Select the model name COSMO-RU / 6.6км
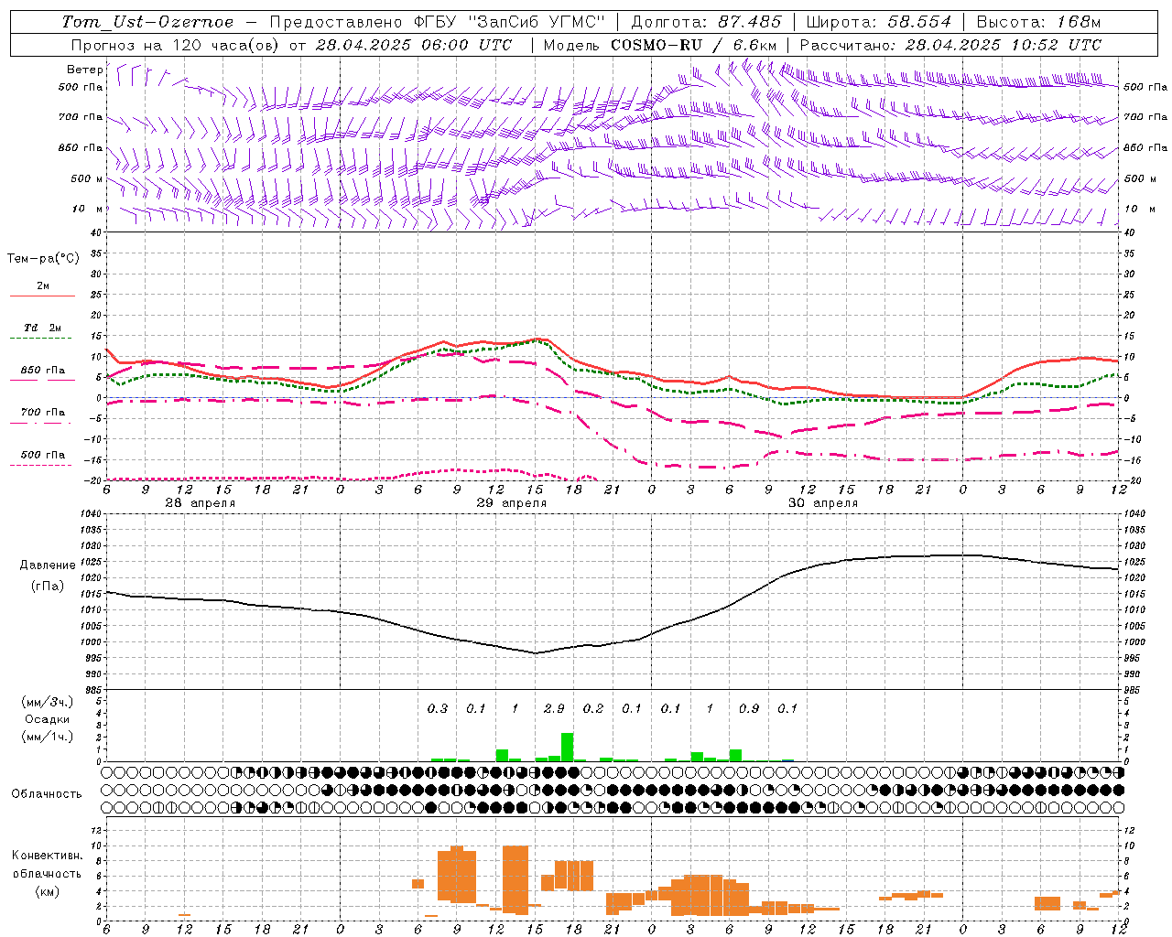The width and height of the screenshot is (1172, 937). click(x=696, y=45)
